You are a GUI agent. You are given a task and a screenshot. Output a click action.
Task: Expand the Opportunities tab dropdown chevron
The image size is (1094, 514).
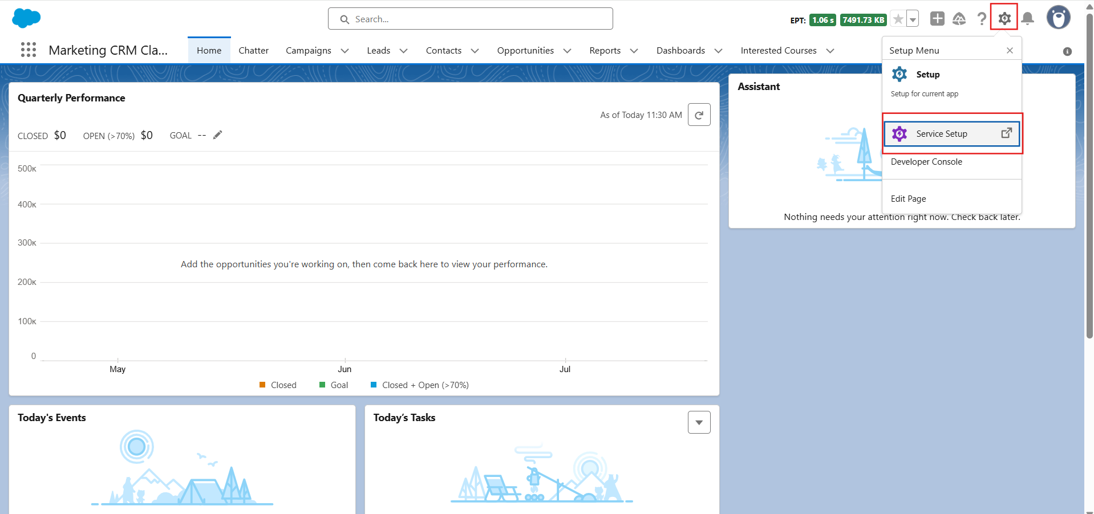[567, 51]
